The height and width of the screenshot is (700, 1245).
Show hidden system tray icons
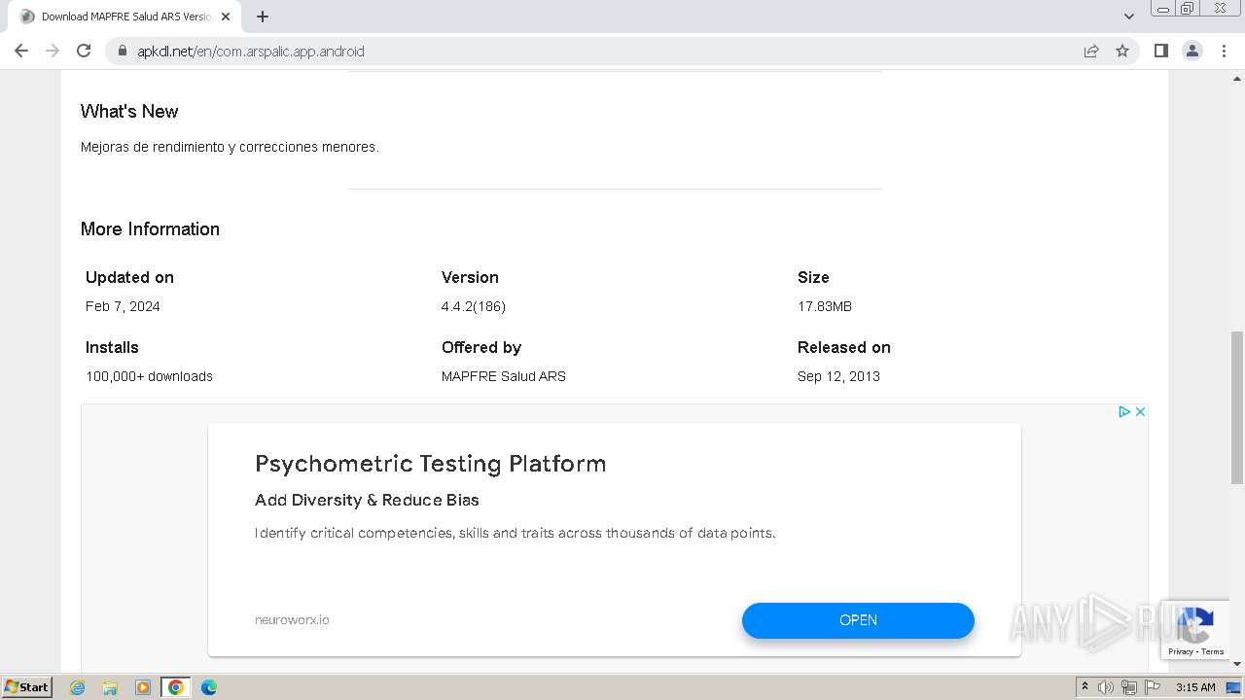pyautogui.click(x=1085, y=687)
